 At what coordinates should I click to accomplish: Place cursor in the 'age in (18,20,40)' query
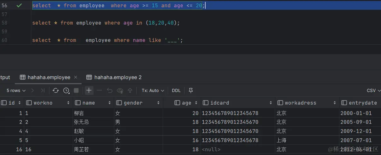click(x=106, y=23)
